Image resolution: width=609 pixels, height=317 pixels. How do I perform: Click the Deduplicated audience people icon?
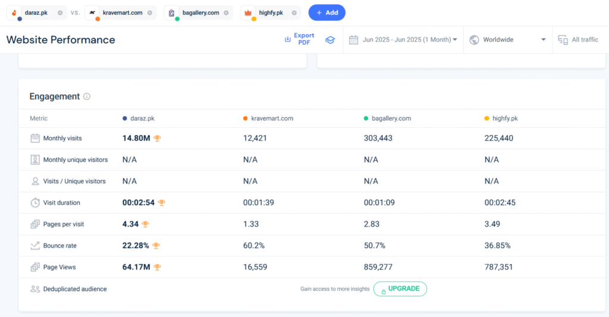[x=35, y=288]
